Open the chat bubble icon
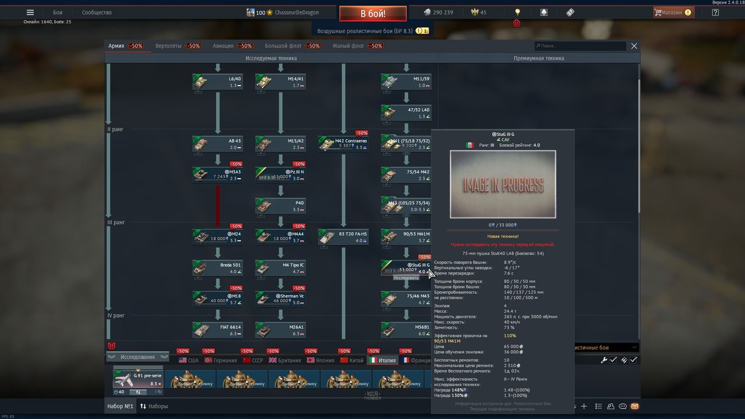 pyautogui.click(x=623, y=406)
